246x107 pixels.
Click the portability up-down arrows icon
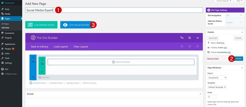pos(182,38)
